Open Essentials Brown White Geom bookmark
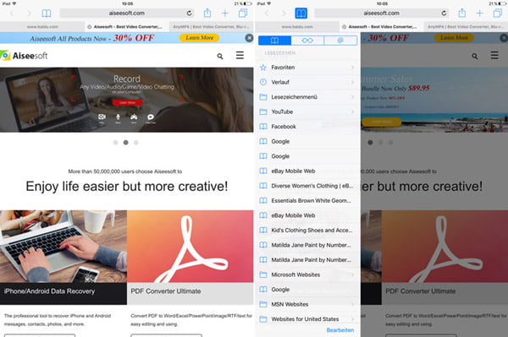Viewport: 508px width, 337px height. tap(308, 201)
